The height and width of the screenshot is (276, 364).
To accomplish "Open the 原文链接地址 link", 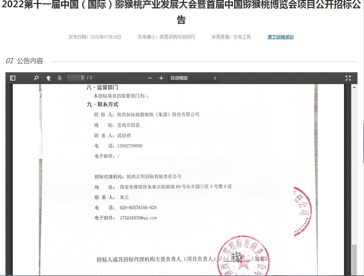I will pos(281,37).
